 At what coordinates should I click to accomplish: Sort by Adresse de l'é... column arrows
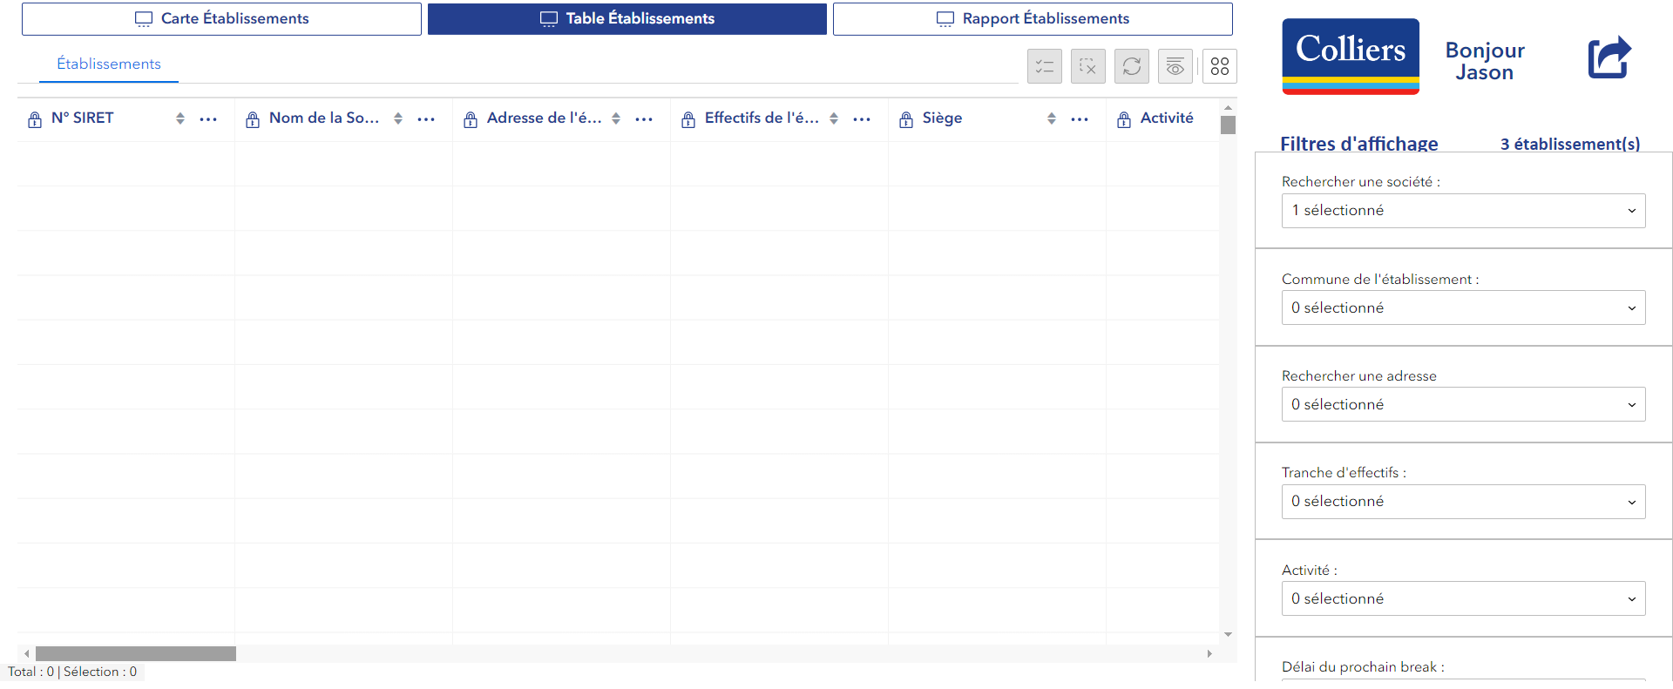tap(616, 118)
